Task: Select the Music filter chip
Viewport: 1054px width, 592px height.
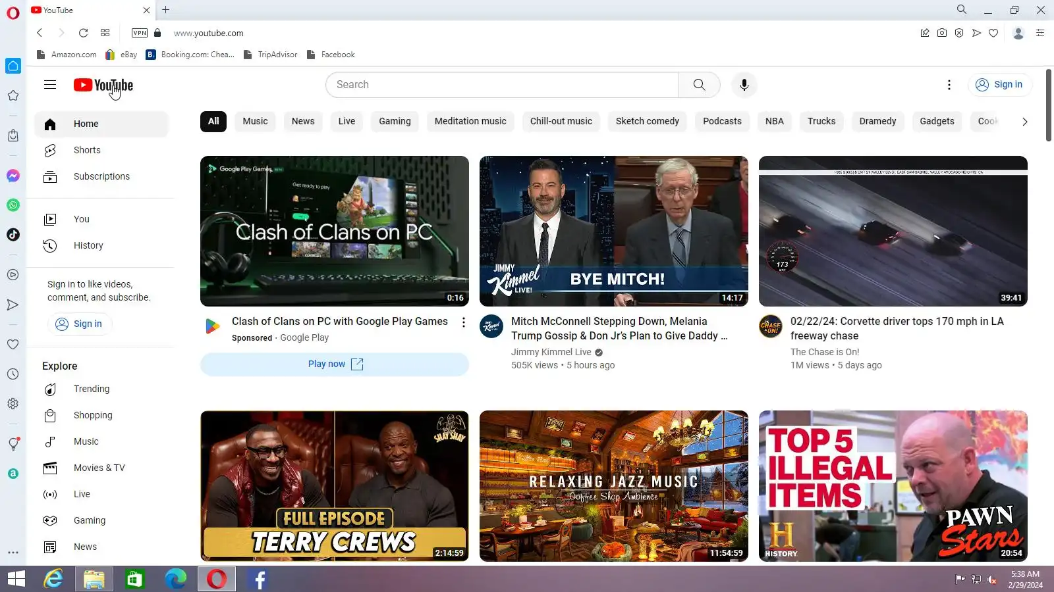Action: tap(255, 121)
